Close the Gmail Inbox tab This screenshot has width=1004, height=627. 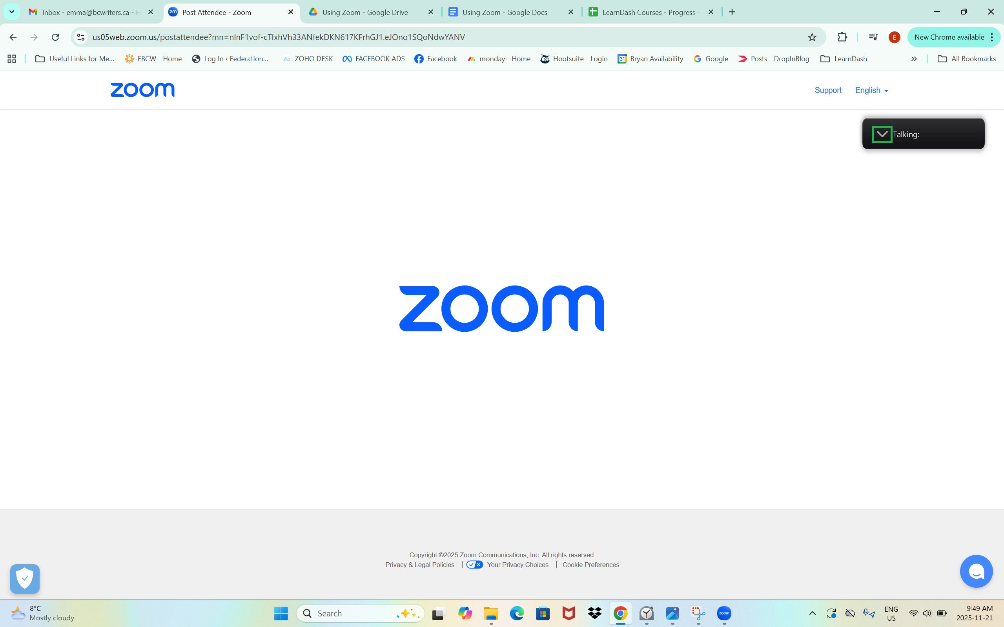(151, 12)
